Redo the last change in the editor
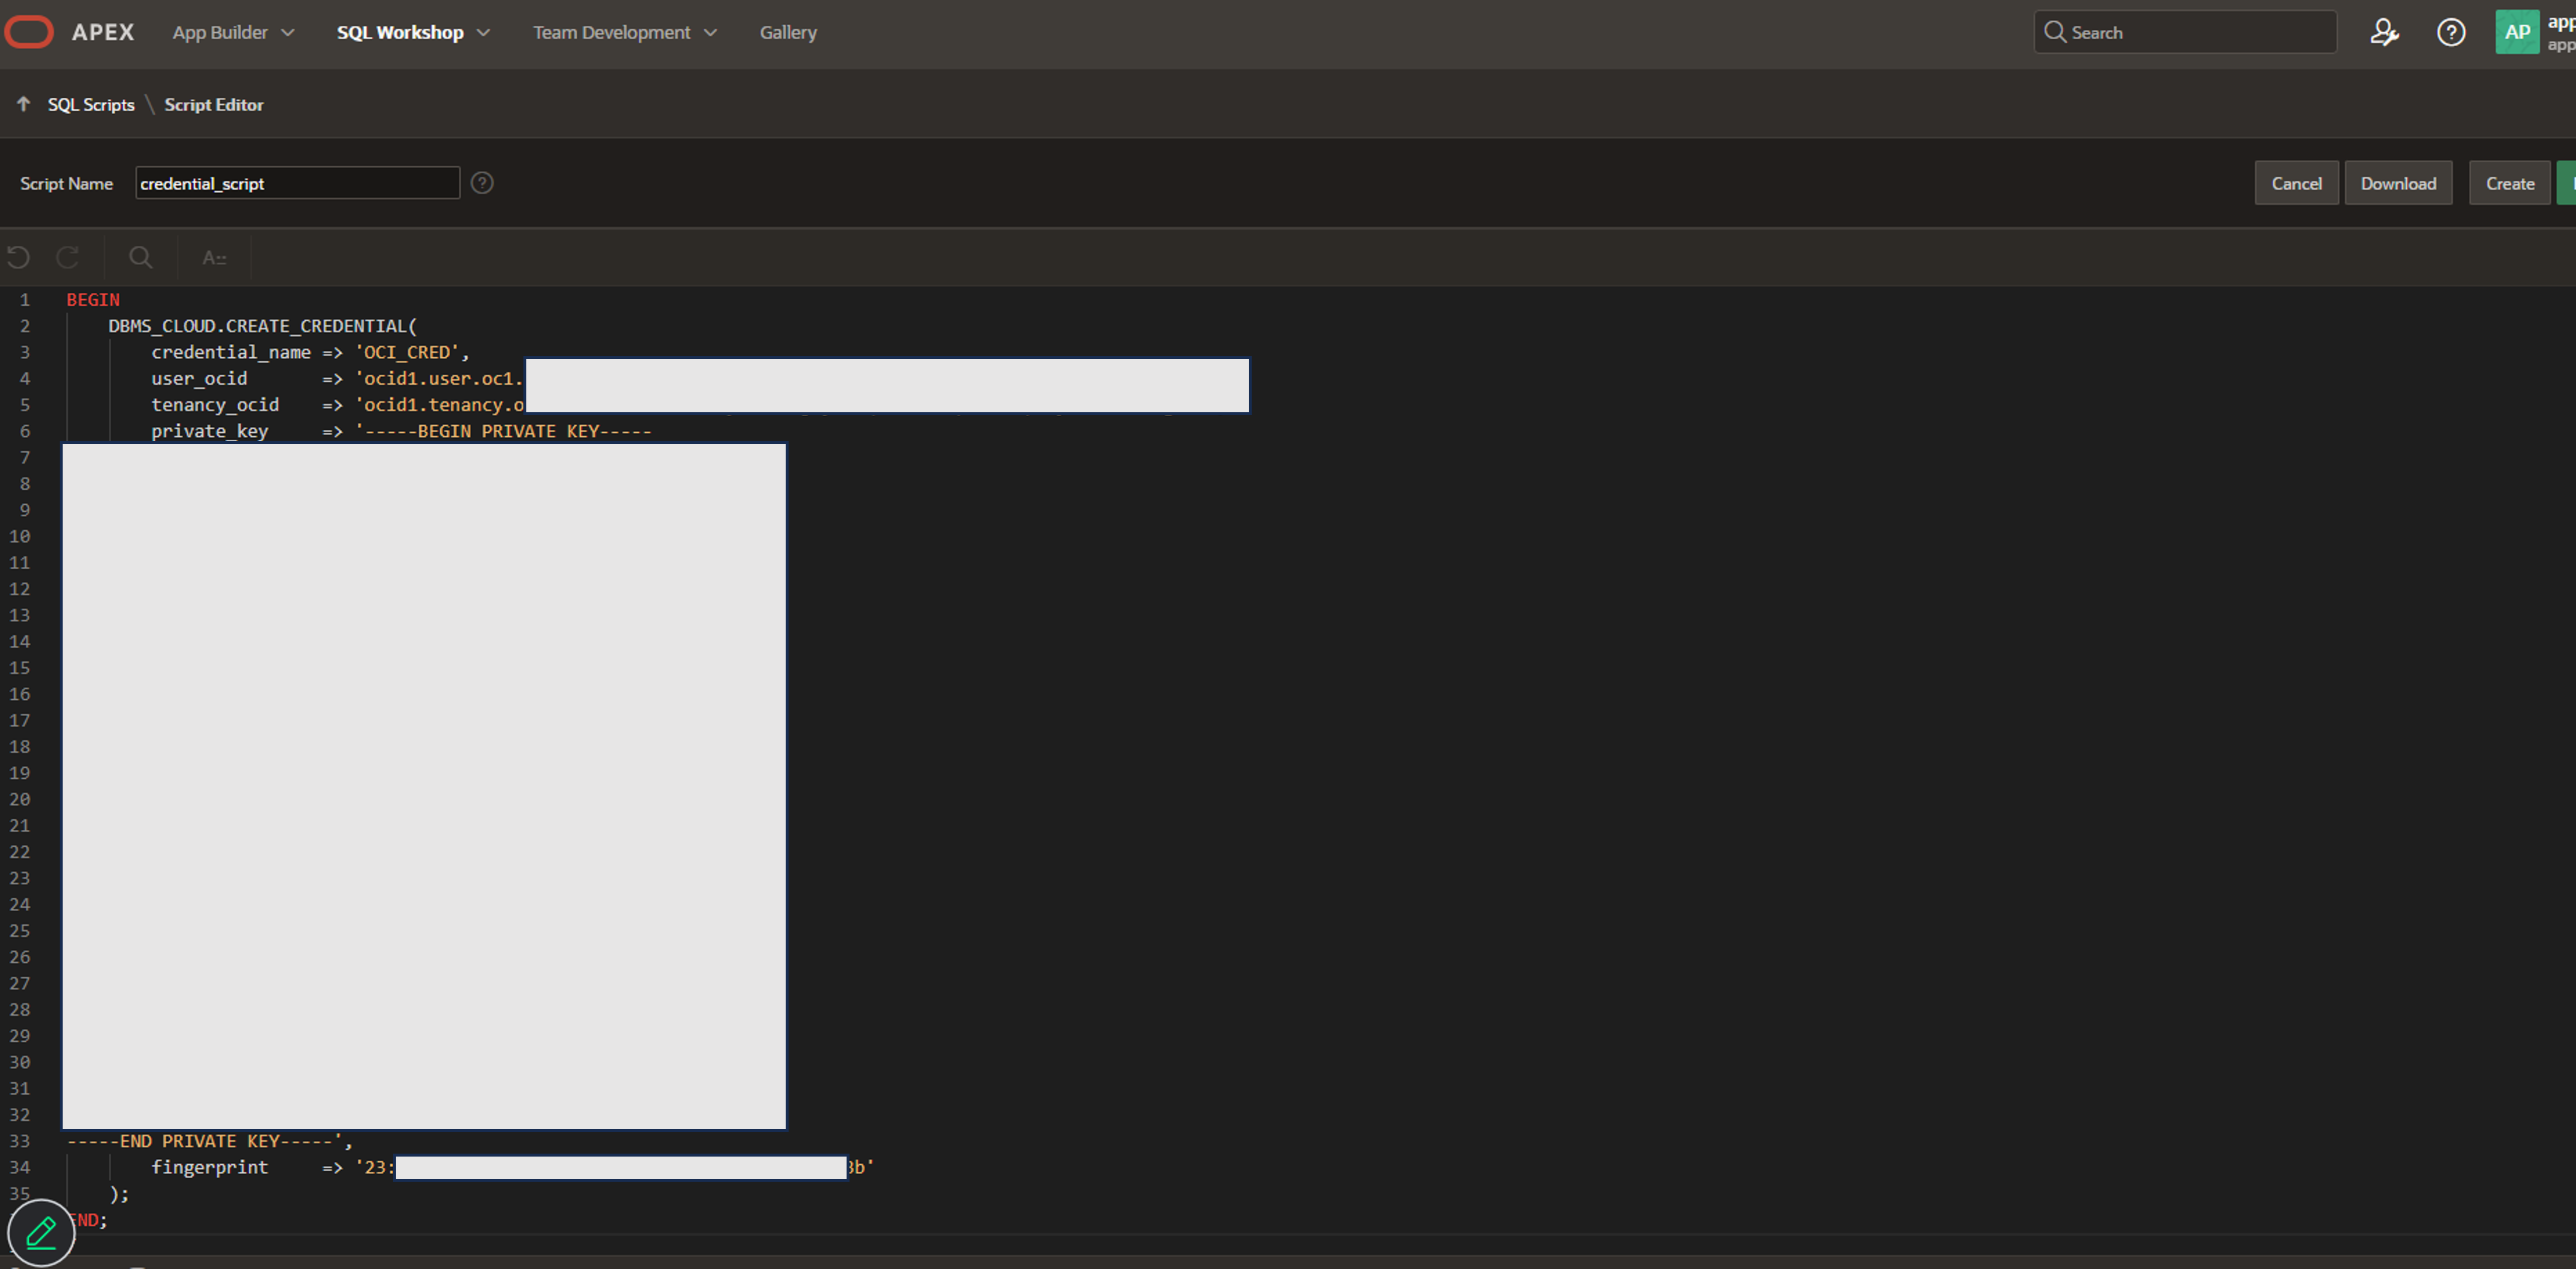Image resolution: width=2576 pixels, height=1269 pixels. click(68, 257)
